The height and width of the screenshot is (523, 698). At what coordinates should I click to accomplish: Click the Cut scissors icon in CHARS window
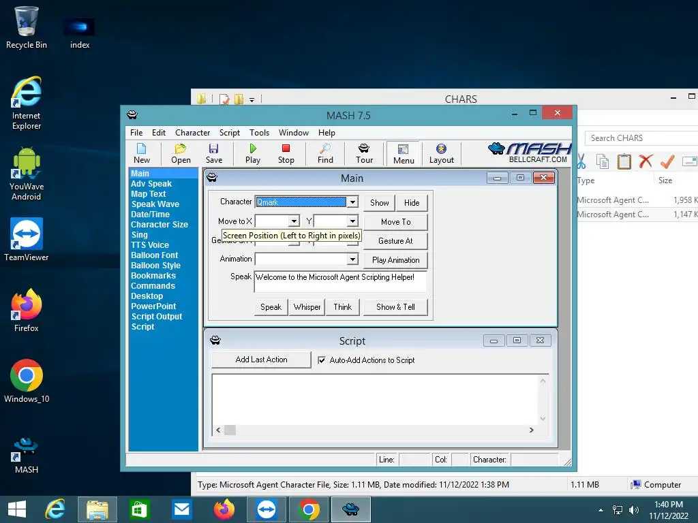click(x=581, y=161)
